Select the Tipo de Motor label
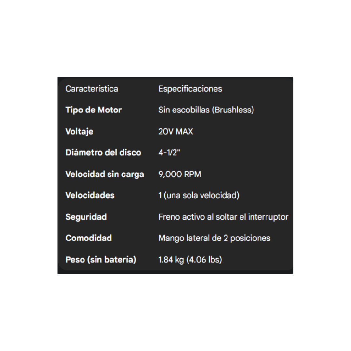The height and width of the screenshot is (351, 351). tap(93, 110)
